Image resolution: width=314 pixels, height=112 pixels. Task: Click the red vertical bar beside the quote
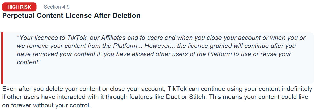pyautogui.click(x=2, y=58)
